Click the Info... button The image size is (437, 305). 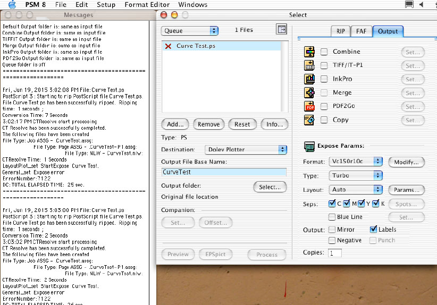(274, 124)
